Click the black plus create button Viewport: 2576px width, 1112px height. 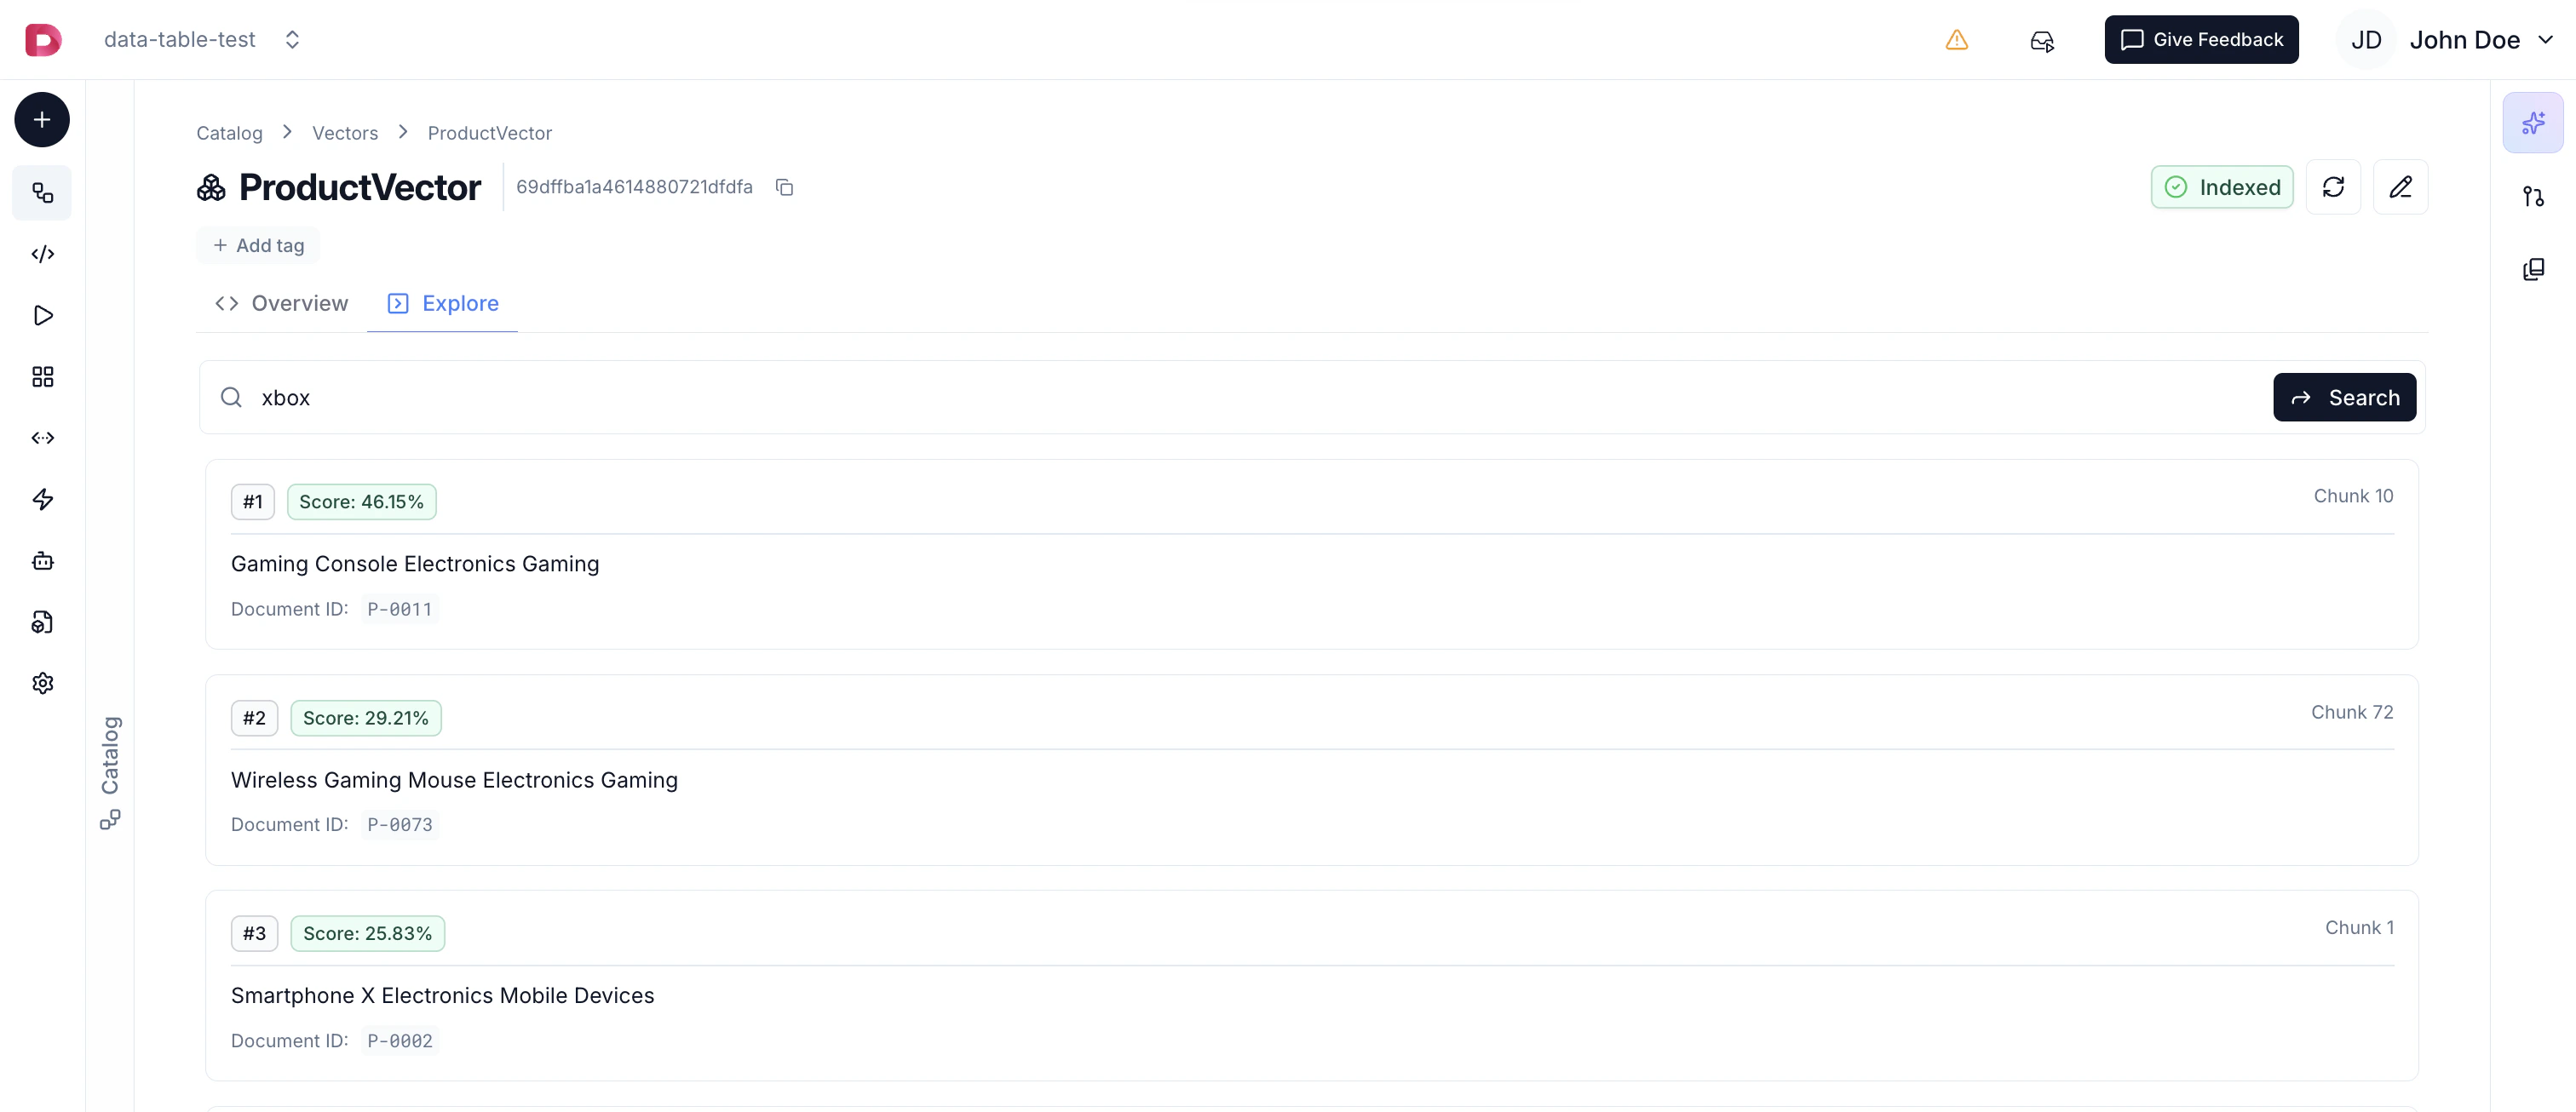(42, 120)
